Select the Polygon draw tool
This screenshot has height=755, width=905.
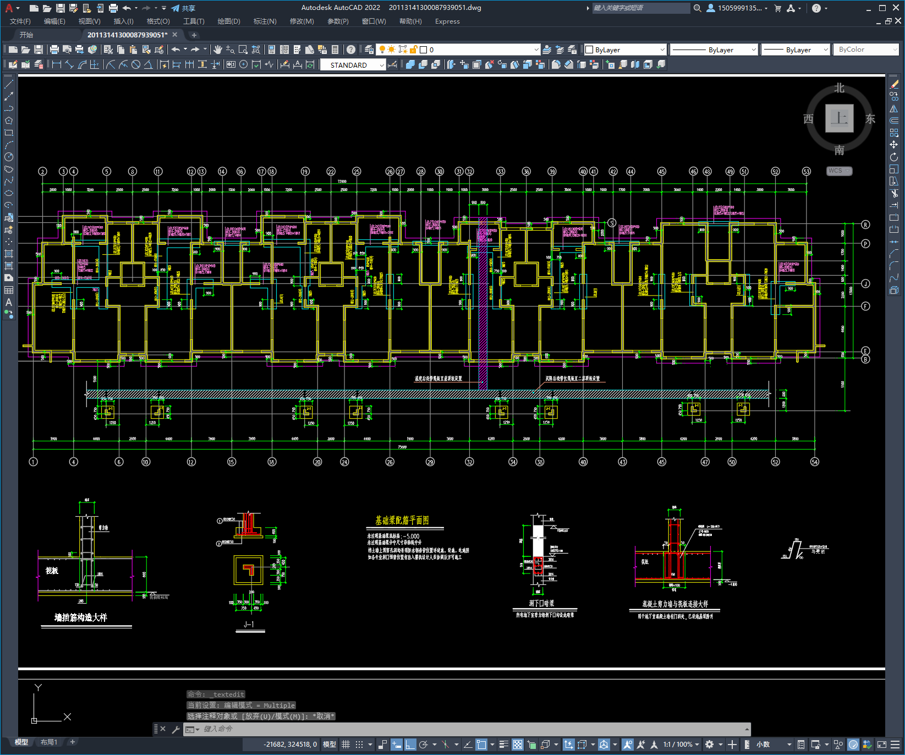[9, 121]
